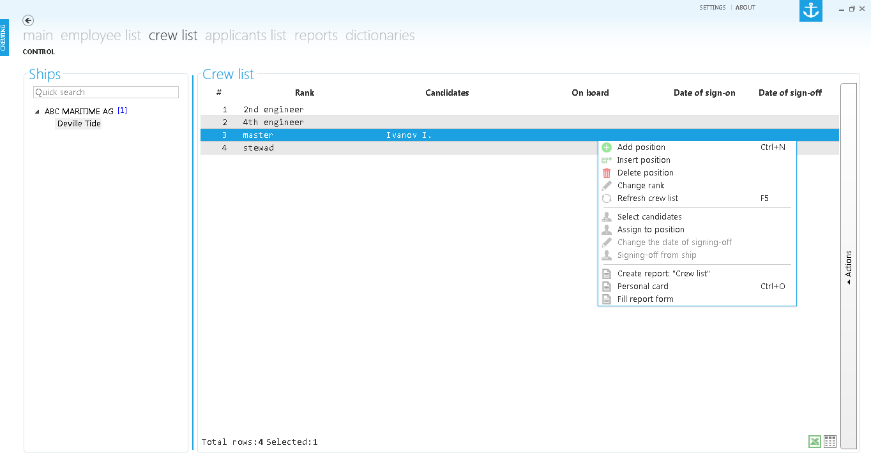Click the green Add position plus icon
Viewport: 871px width, 455px height.
click(x=607, y=147)
